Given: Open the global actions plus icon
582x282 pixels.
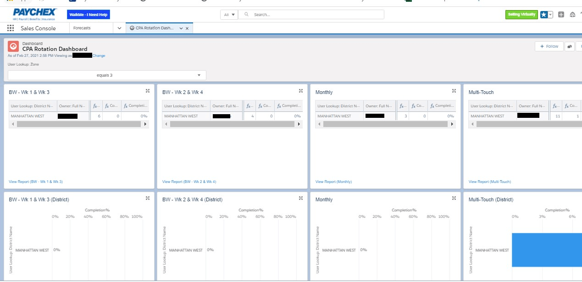Looking at the screenshot, I should 561,15.
